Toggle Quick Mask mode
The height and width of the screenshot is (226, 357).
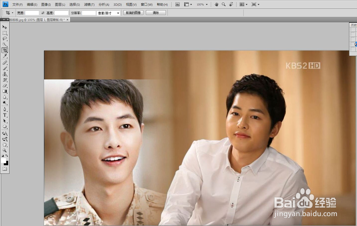(5, 169)
